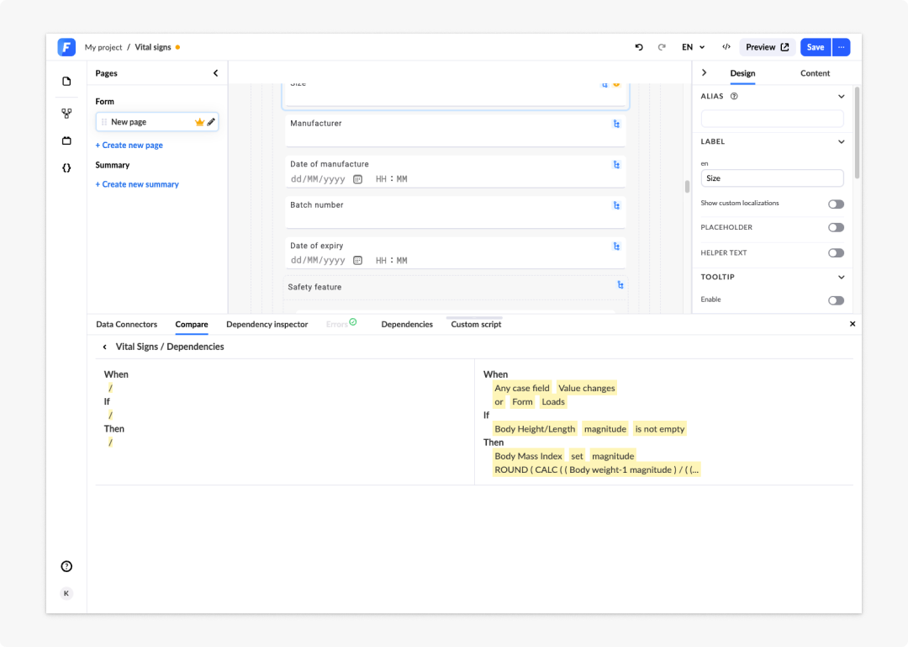The height and width of the screenshot is (647, 908).
Task: Turn on the Tooltip Enable switch
Action: tap(836, 300)
